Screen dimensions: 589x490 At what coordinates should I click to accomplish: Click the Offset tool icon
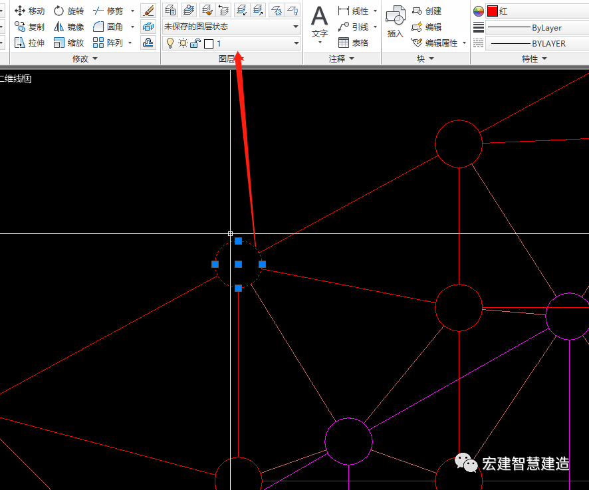[x=148, y=43]
